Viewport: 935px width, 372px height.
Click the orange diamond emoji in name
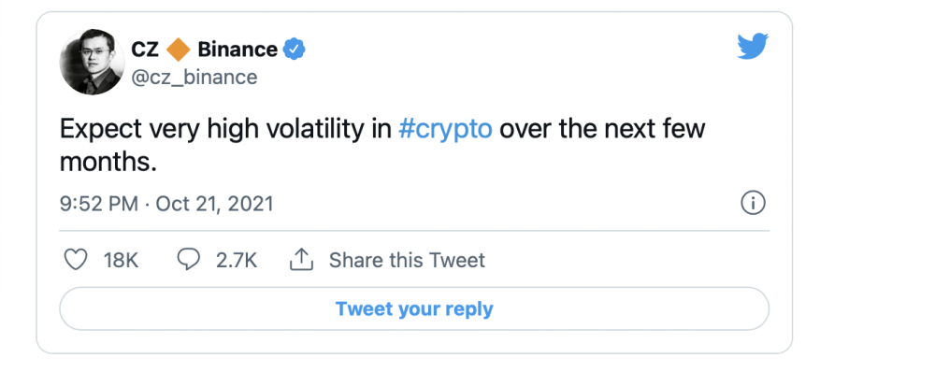pyautogui.click(x=178, y=50)
